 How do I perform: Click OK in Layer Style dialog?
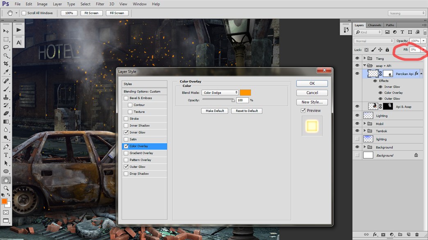point(312,83)
